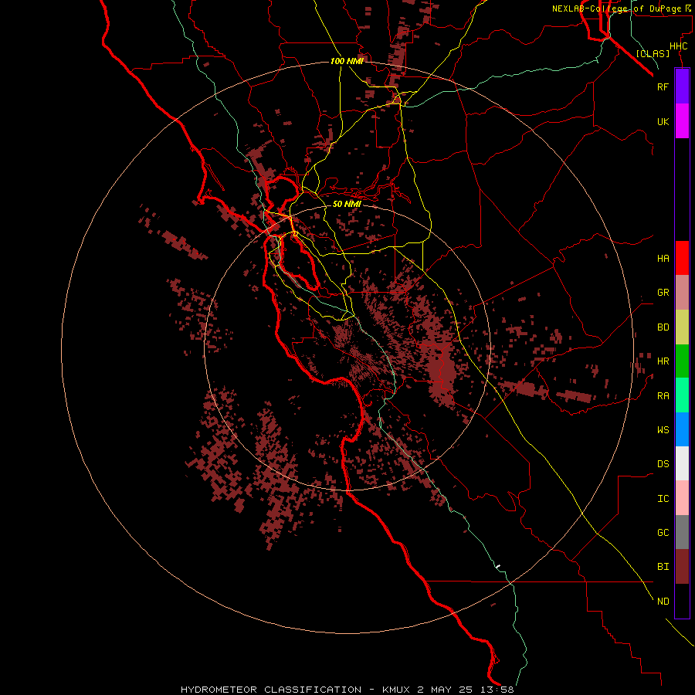The width and height of the screenshot is (695, 695).
Task: Click the IC legend label
Action: tap(663, 499)
